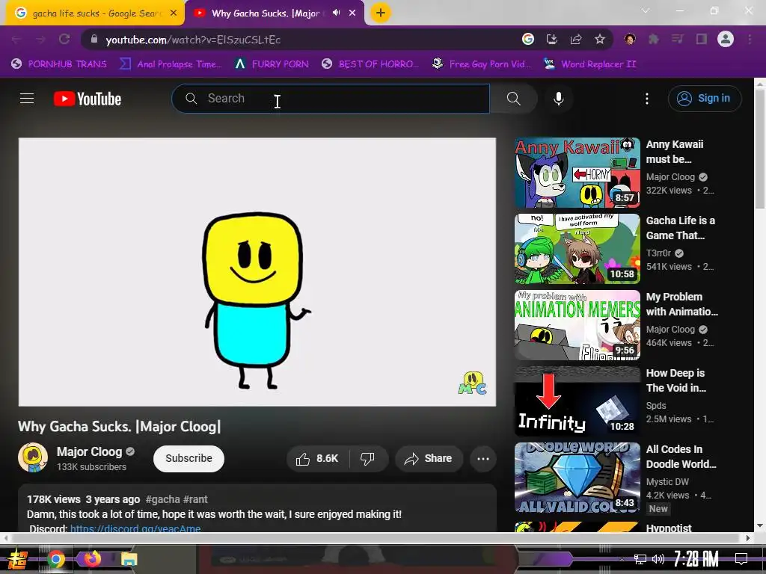The image size is (766, 574).
Task: Toggle the browser side panel icon
Action: [x=702, y=39]
